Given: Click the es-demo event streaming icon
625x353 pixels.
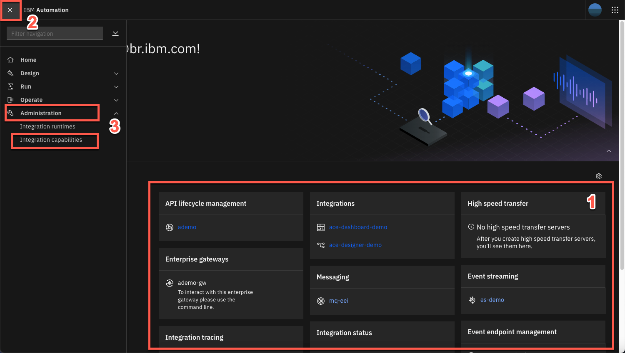Looking at the screenshot, I should coord(472,300).
